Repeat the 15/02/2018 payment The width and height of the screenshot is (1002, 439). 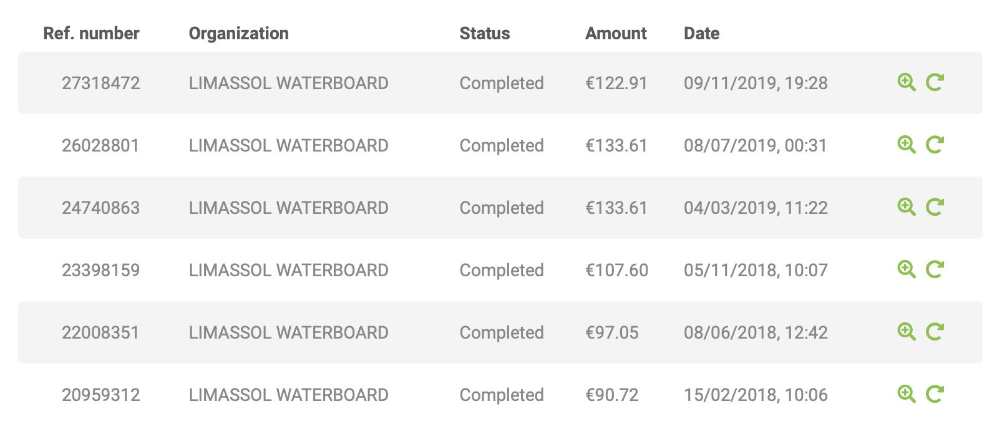[935, 394]
